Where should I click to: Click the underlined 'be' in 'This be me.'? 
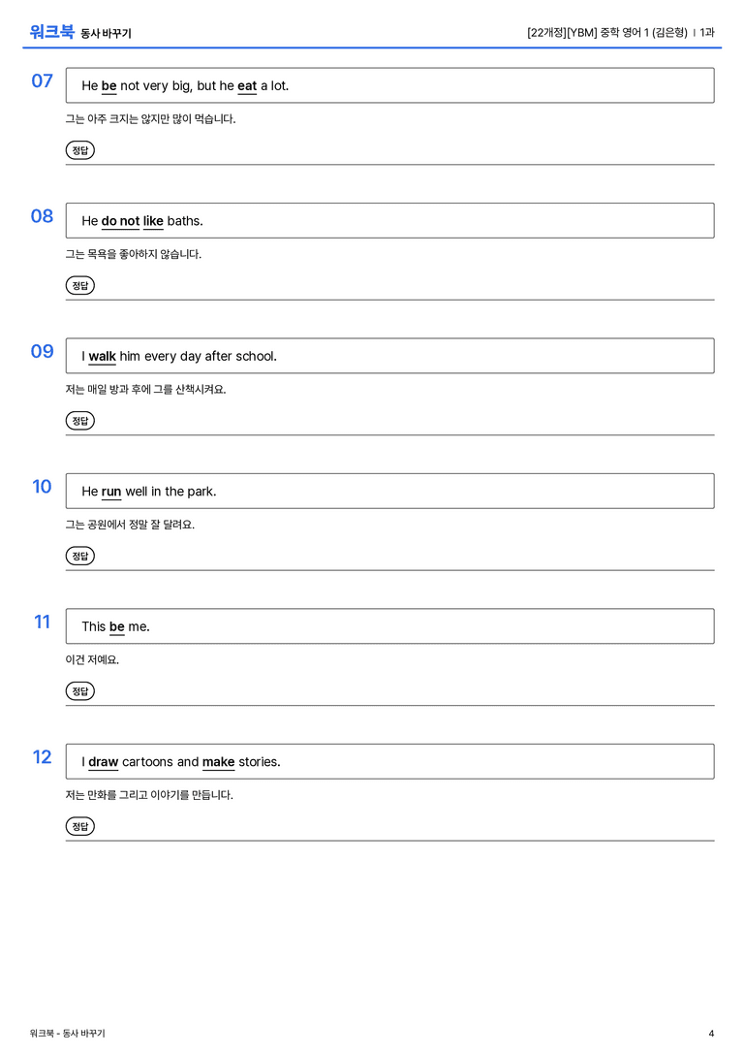pos(117,626)
